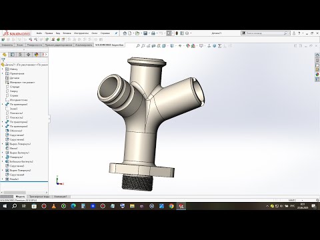Switch to the Поверхности command tab

pos(35,45)
